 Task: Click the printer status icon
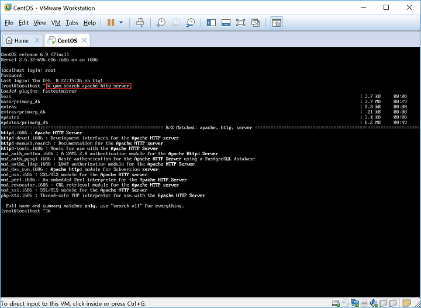(364, 303)
